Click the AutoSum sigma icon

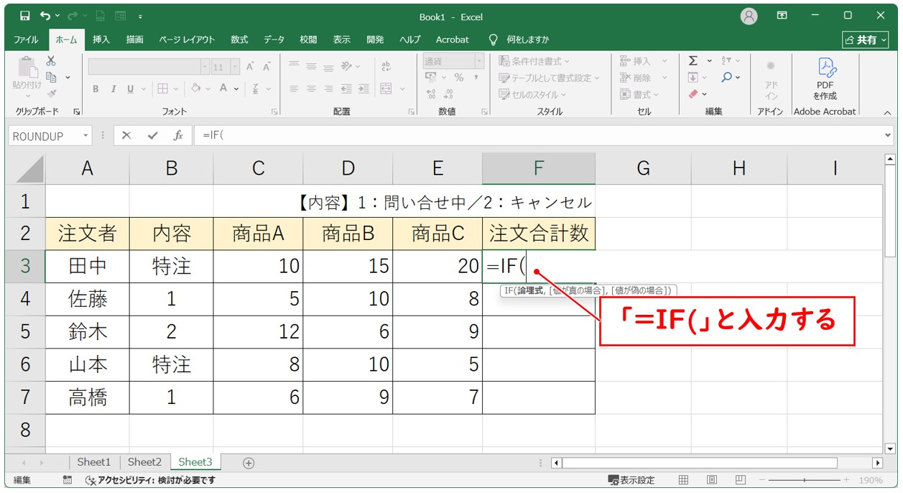coord(693,61)
